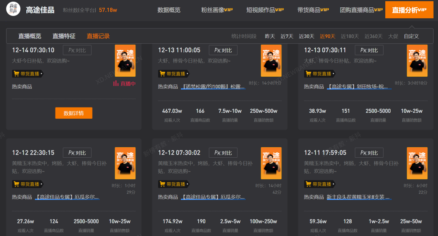Click the fan count 57.18w
The image size is (438, 236).
click(x=108, y=10)
